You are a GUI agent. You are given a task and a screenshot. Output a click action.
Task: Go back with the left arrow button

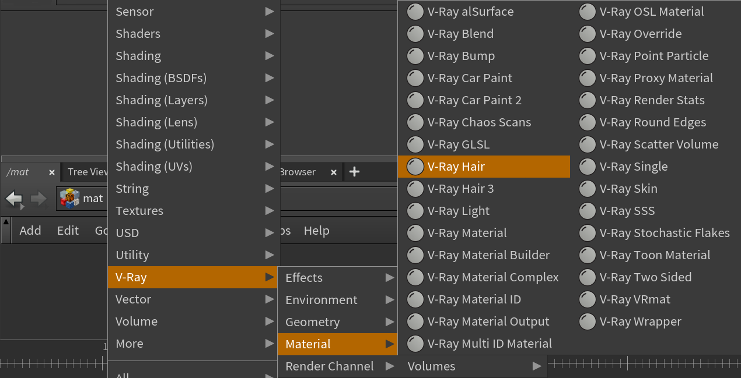(x=14, y=199)
